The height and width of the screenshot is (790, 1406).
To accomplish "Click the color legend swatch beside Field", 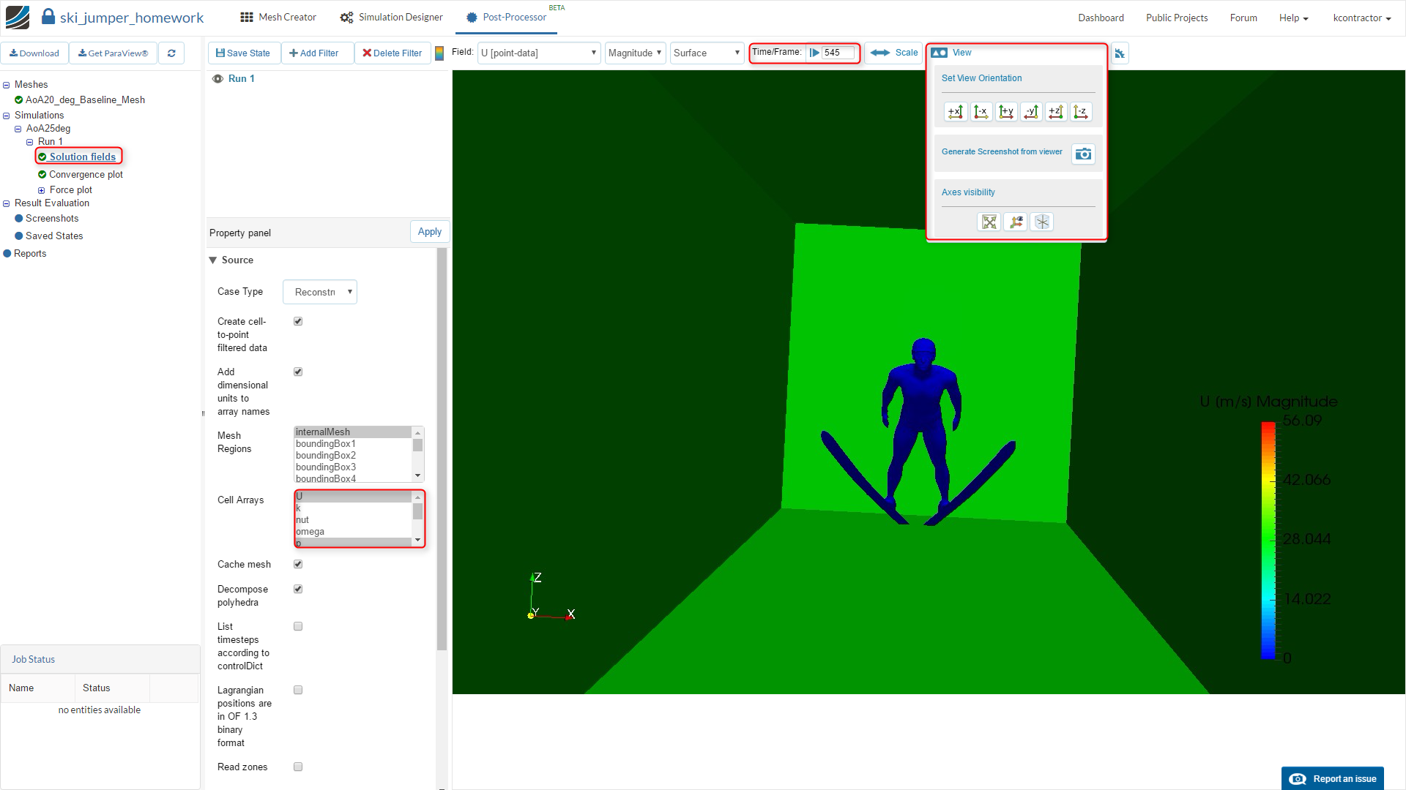I will (x=439, y=53).
